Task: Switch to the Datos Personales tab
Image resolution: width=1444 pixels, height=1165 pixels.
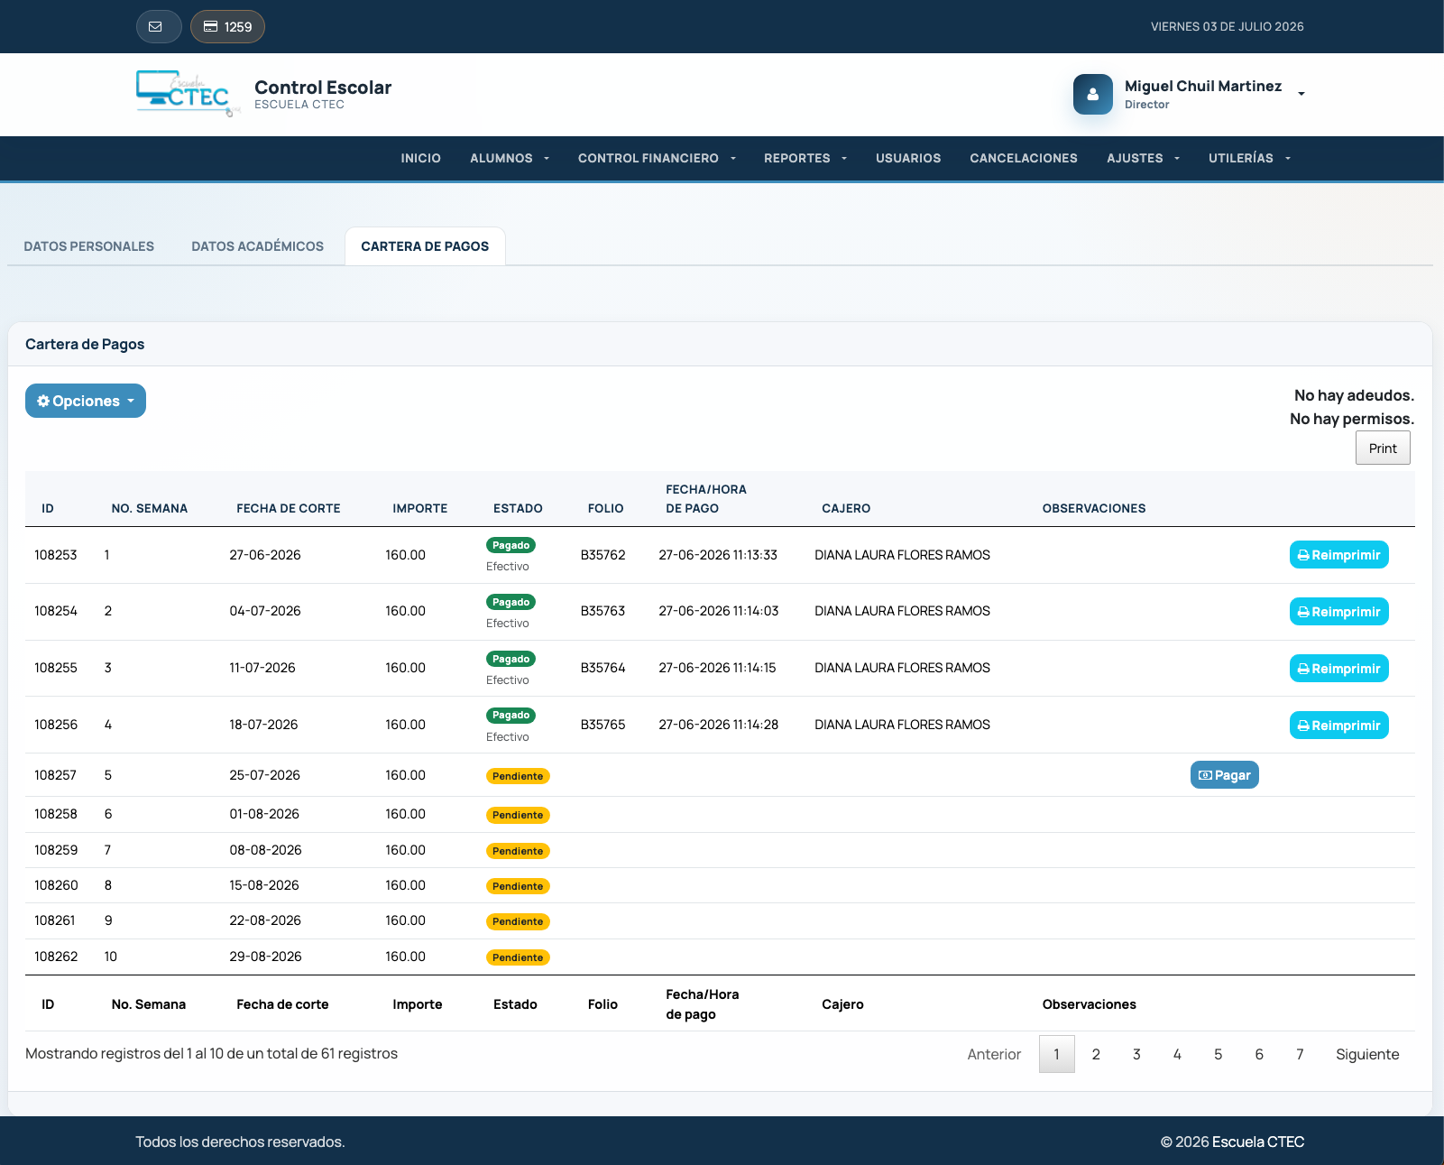Action: (89, 246)
